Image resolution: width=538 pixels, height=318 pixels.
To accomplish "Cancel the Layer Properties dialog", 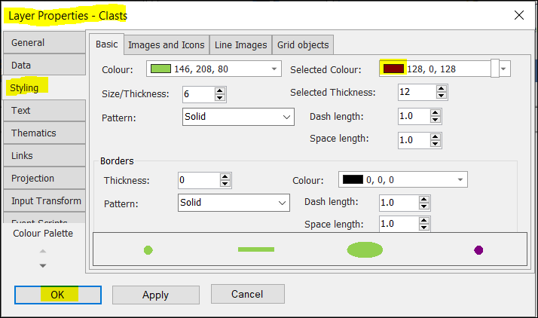I will click(x=247, y=294).
